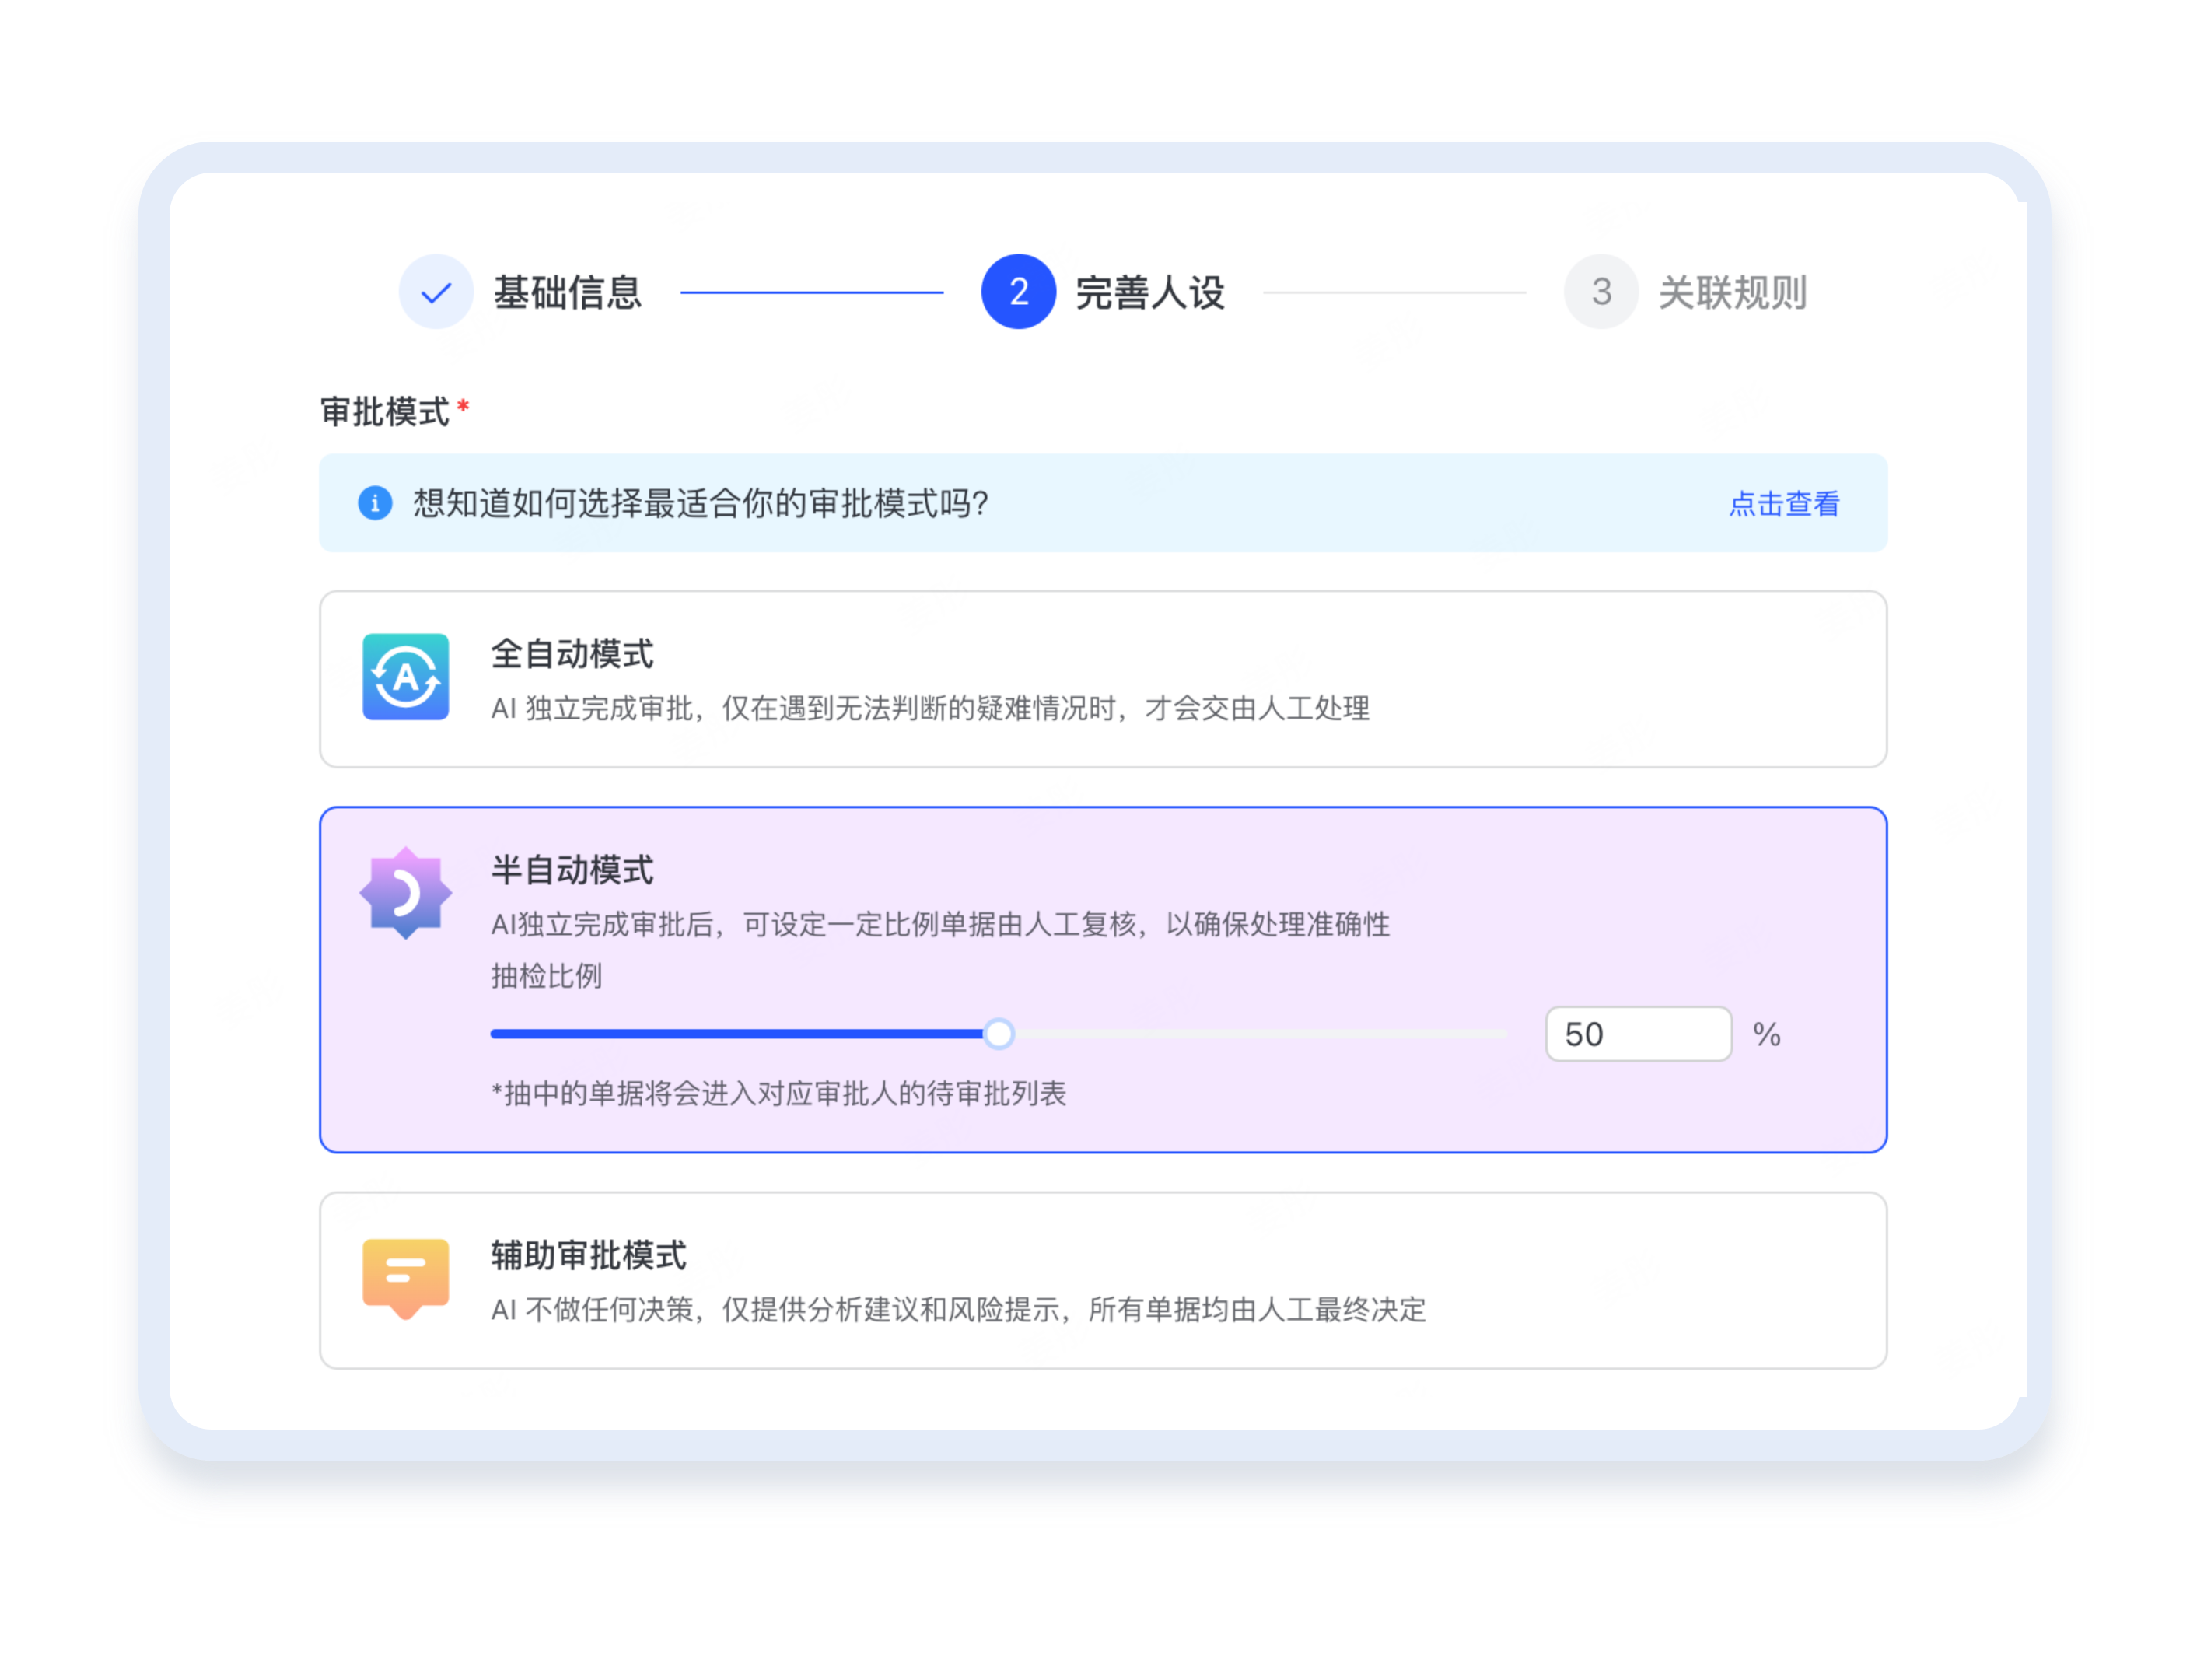2190x1680 pixels.
Task: Click the semi-auto mode purple icon
Action: pyautogui.click(x=405, y=893)
